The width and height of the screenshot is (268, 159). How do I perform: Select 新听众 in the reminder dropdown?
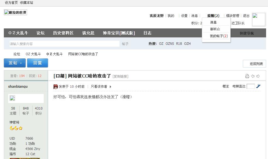(x=215, y=29)
